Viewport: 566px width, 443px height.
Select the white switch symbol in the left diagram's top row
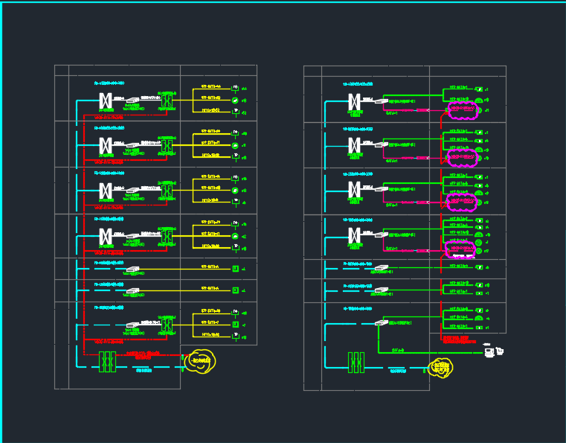[x=133, y=101]
